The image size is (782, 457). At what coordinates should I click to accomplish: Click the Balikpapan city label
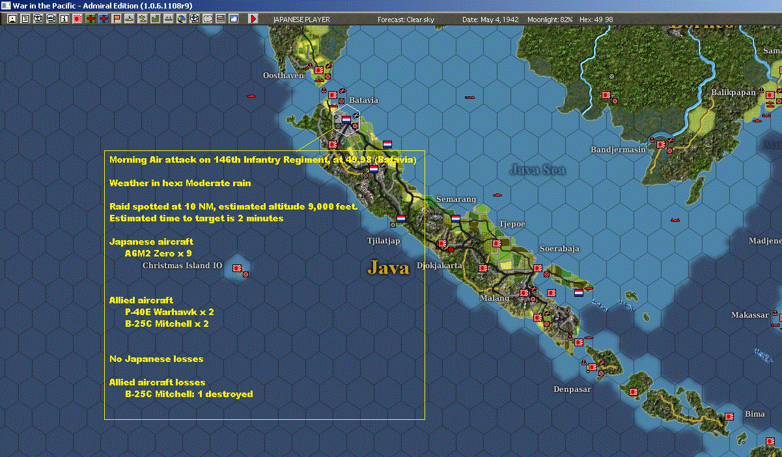733,92
